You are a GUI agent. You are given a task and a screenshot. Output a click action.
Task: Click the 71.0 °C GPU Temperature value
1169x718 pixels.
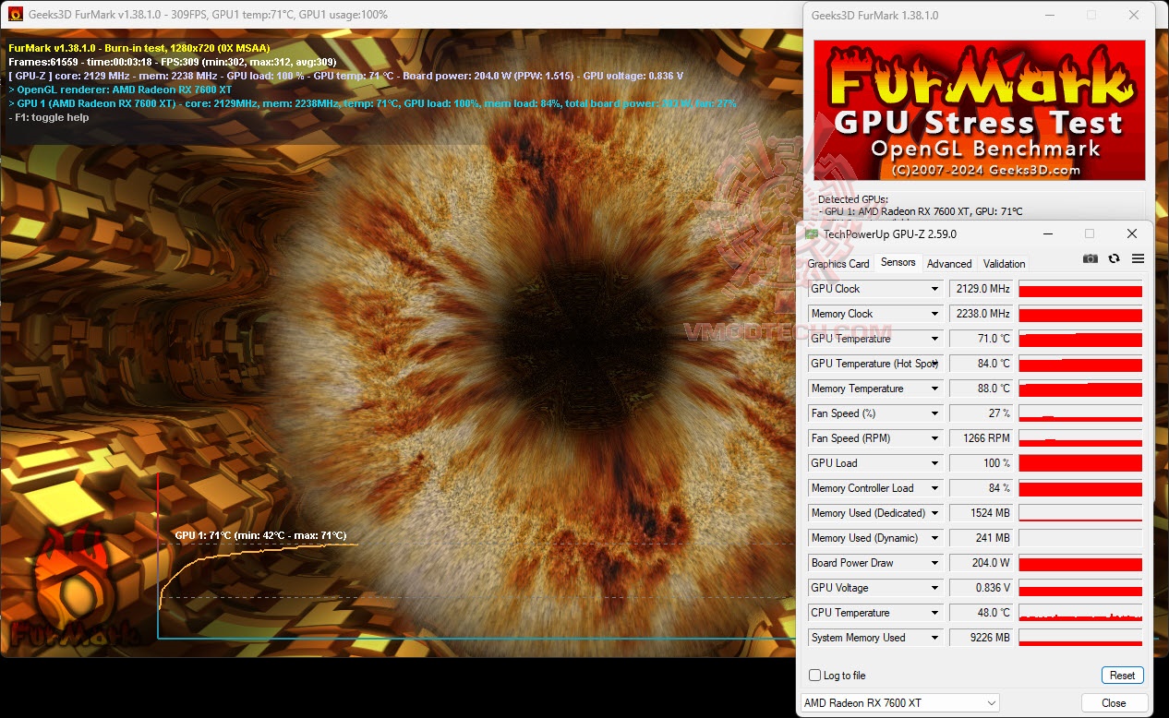tap(982, 339)
